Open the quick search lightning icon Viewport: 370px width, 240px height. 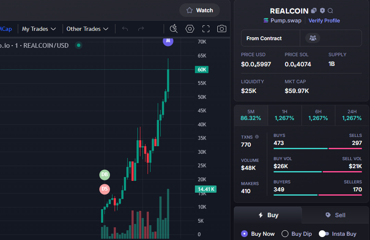tap(174, 29)
